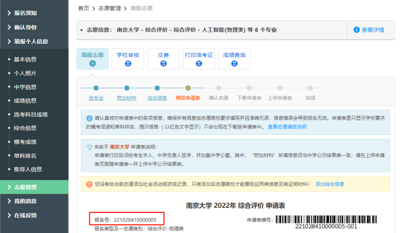The width and height of the screenshot is (403, 233).
Task: Click the 添加综合信息 link
Action: point(329,184)
